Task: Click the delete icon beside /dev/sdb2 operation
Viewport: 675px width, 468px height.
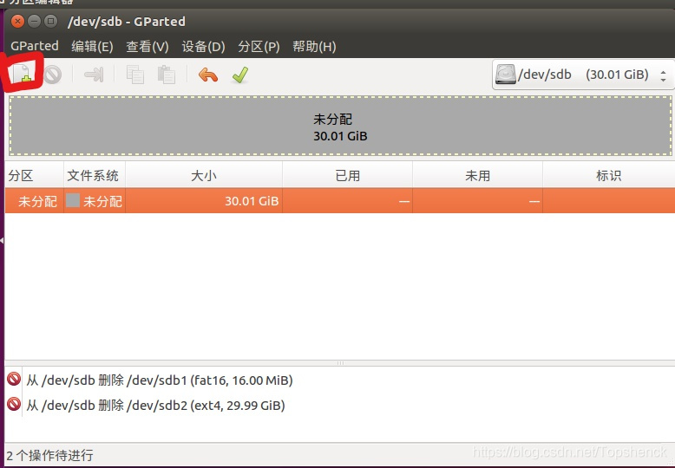Action: point(14,405)
